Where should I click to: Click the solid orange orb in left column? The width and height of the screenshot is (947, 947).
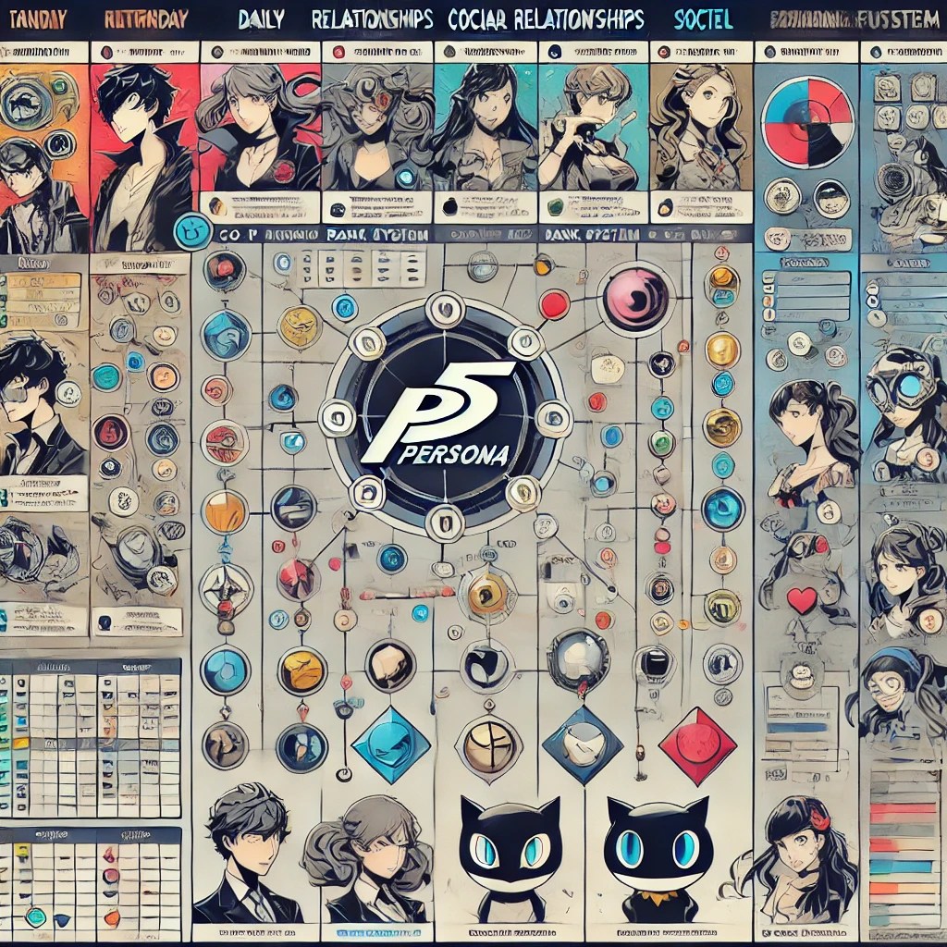coord(224,511)
